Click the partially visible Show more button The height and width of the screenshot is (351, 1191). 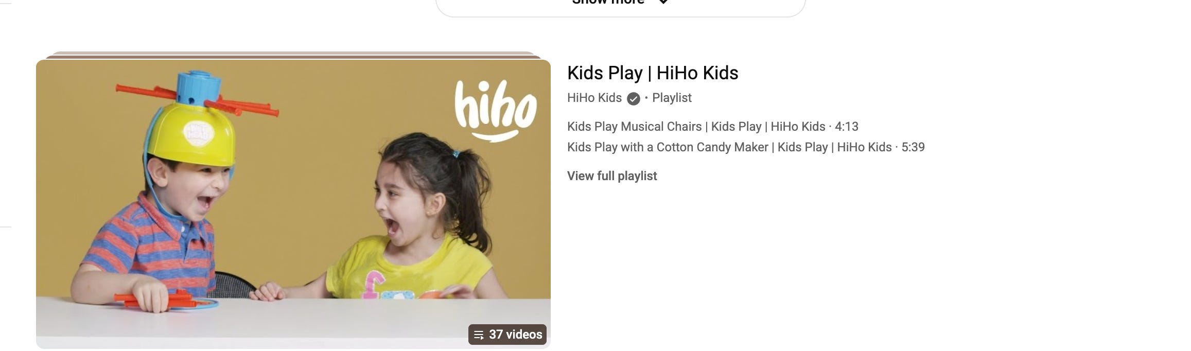(620, 6)
